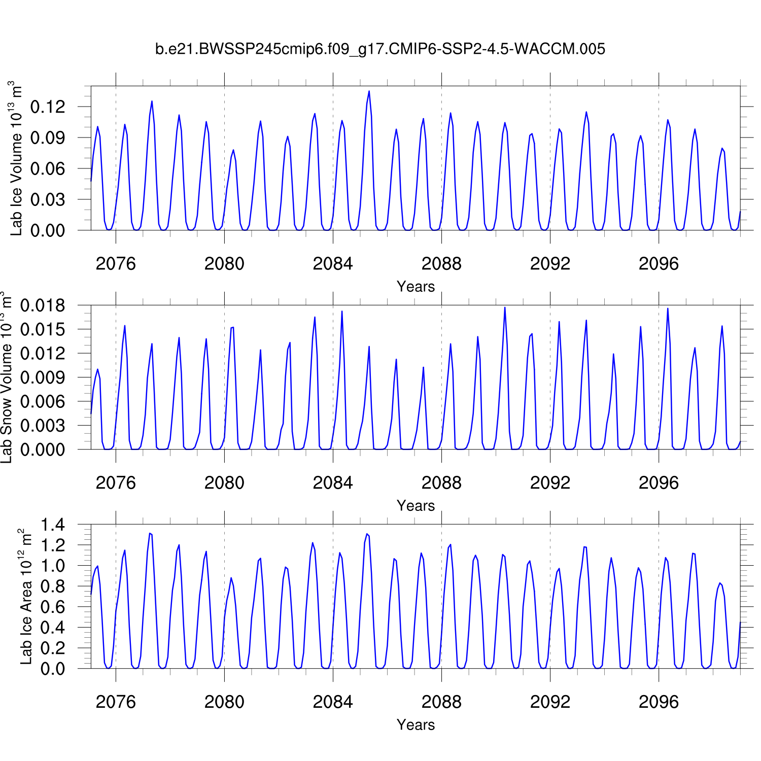
Task: Click the 2080 tick label under the ice area plot
Action: (x=224, y=702)
